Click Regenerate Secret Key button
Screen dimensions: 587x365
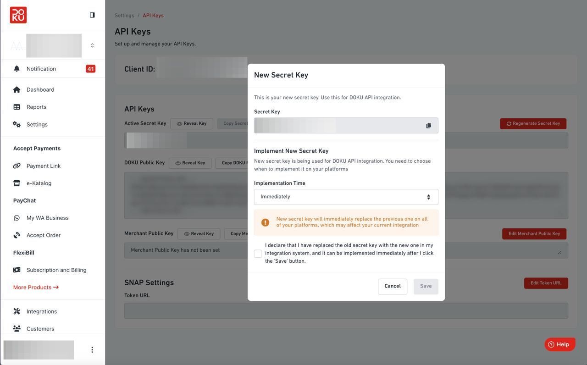533,124
